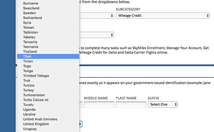Select Turkey from the country list
Screen dimensions: 214x132
tap(48, 90)
